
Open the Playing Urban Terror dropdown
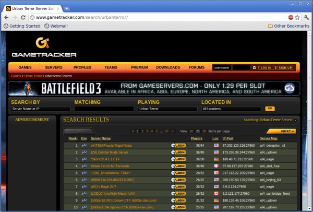167,109
